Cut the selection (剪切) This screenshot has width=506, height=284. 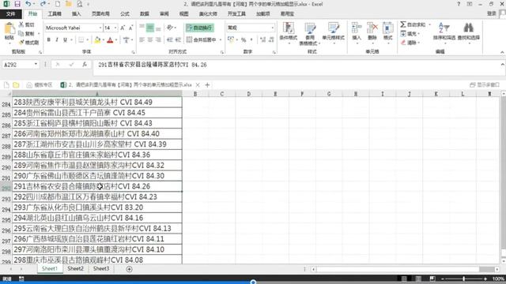[26, 24]
